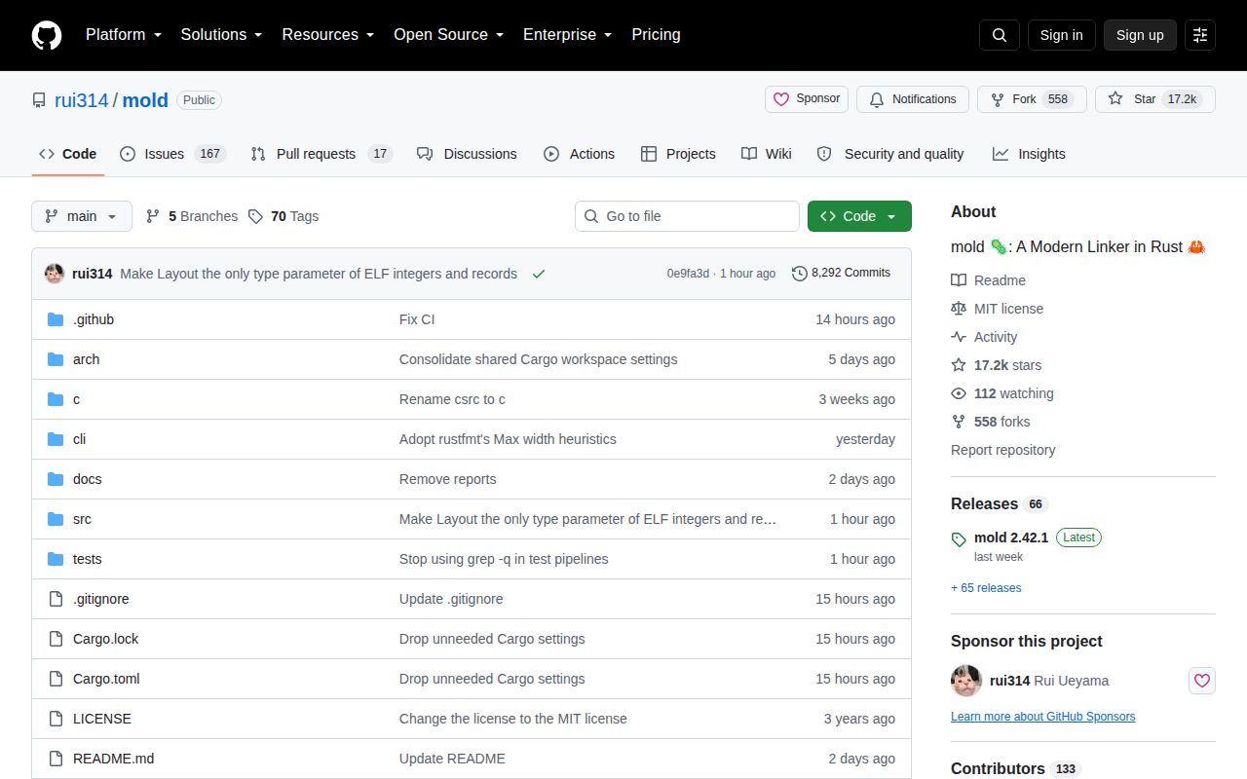
Task: Open the search magnifier in header
Action: (1000, 35)
